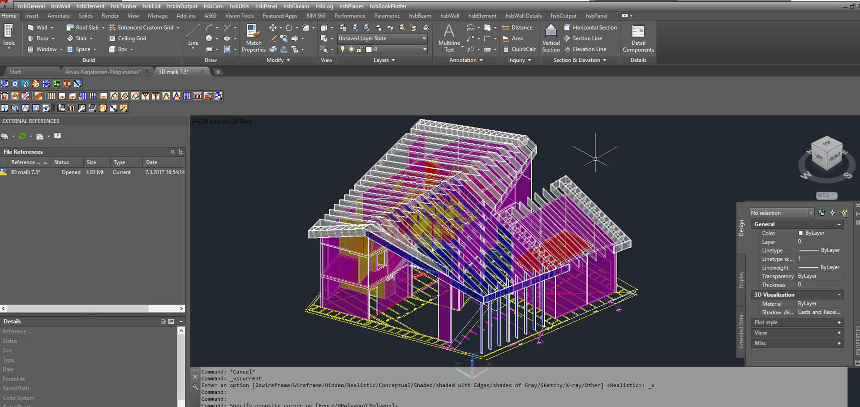Image resolution: width=860 pixels, height=407 pixels.
Task: Open the Insert ribbon tab
Action: click(x=32, y=16)
